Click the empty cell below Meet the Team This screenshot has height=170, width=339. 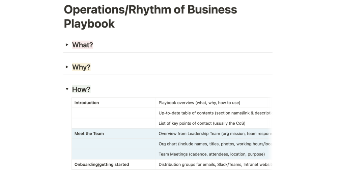tap(114, 144)
